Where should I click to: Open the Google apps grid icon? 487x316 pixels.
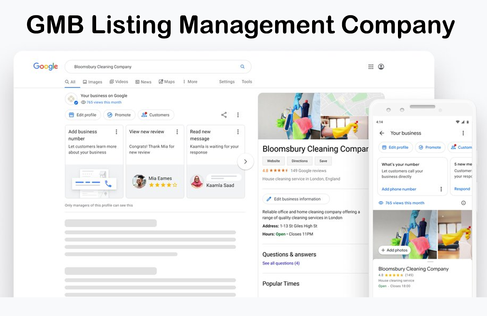coord(371,67)
